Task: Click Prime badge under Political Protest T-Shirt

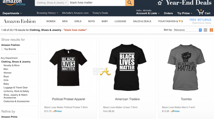Action: coord(57,111)
